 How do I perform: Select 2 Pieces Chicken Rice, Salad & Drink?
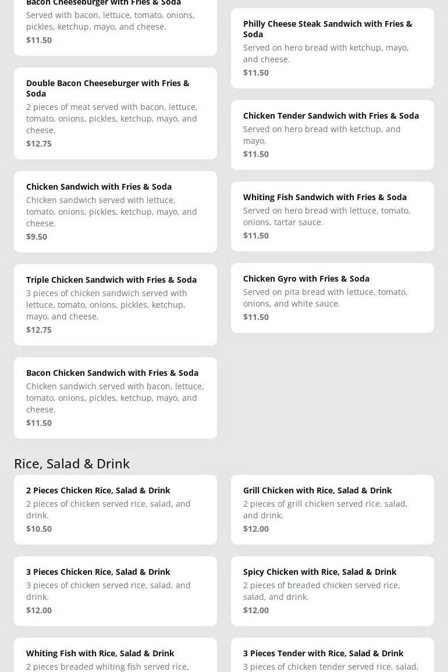(x=115, y=510)
